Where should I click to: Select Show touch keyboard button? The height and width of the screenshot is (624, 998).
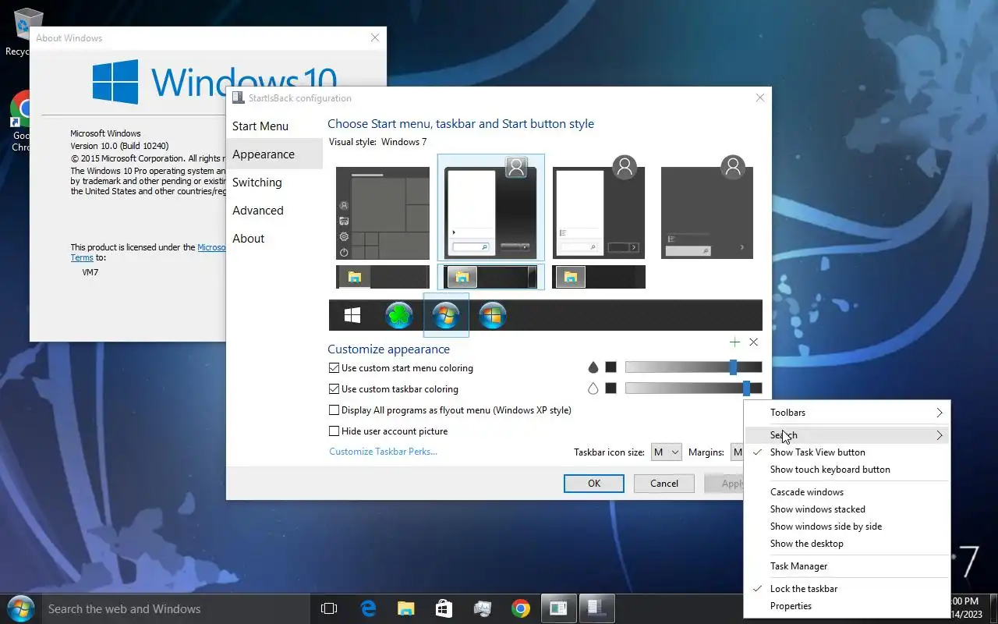pyautogui.click(x=847, y=470)
